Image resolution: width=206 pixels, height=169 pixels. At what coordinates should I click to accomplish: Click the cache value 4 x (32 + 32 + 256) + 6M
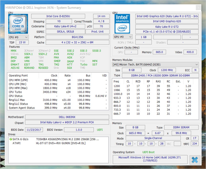click(77, 42)
